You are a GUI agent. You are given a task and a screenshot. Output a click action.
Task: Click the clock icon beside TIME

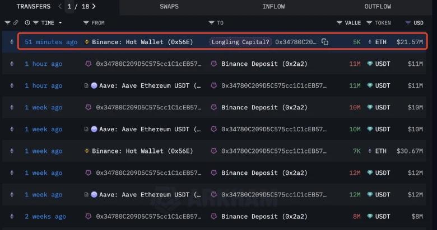(27, 23)
